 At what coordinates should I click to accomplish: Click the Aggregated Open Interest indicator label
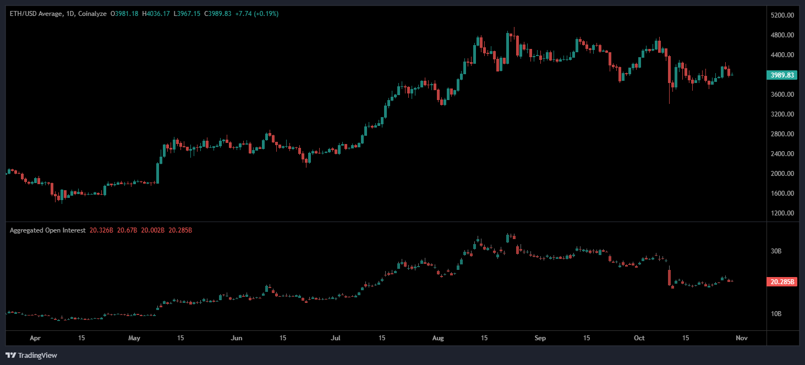[47, 230]
